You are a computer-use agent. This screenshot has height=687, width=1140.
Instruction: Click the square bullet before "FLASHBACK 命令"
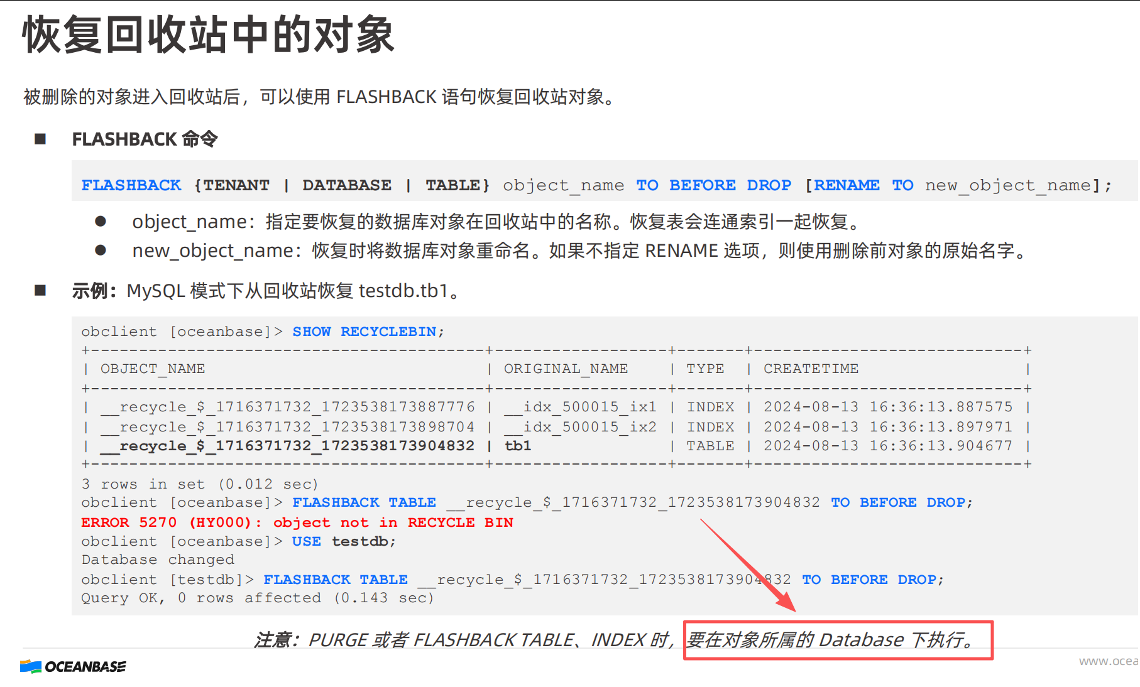click(x=40, y=139)
